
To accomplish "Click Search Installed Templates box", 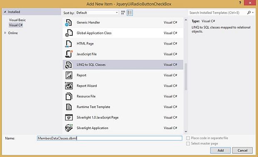I will (217, 12).
